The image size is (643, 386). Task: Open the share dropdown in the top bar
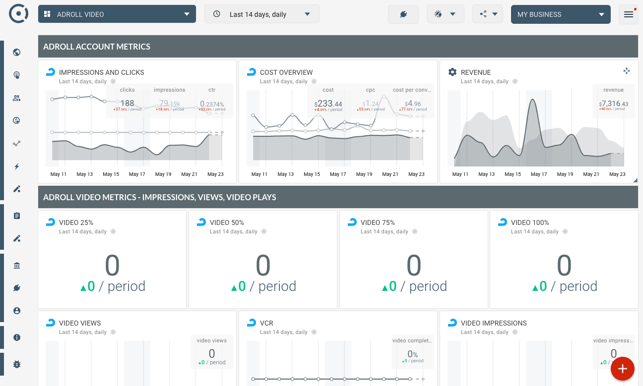488,14
